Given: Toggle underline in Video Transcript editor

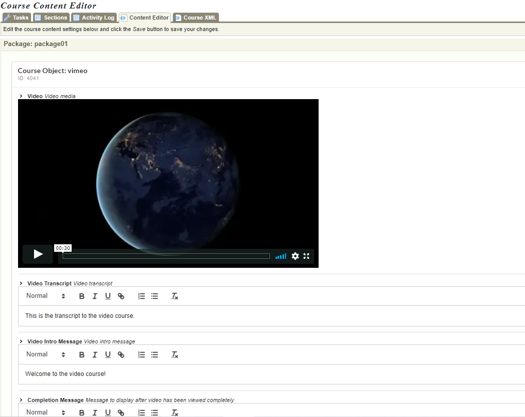Looking at the screenshot, I should click(108, 296).
